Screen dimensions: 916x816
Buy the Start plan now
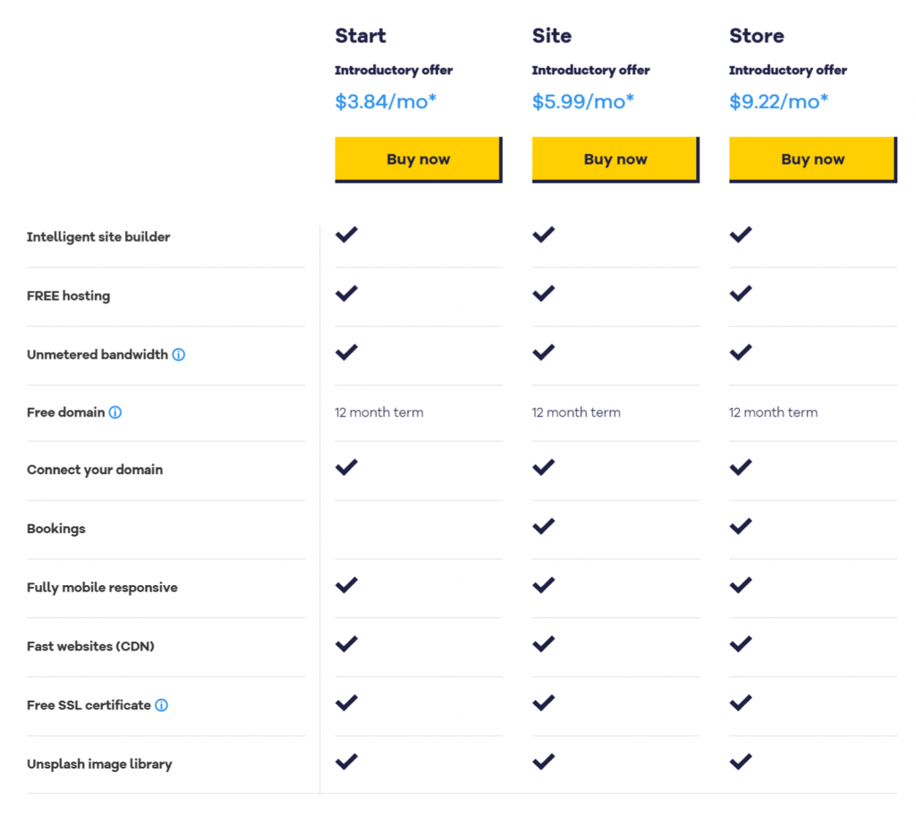click(419, 159)
